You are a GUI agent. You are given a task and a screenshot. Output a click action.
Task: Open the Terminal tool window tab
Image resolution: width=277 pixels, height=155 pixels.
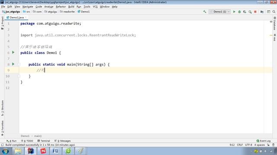[x=44, y=141]
